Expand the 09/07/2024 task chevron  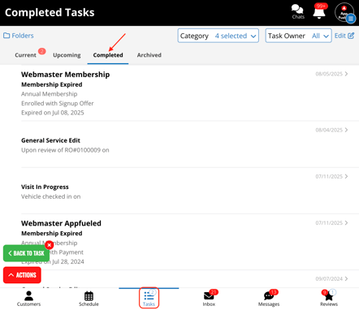[x=346, y=278]
